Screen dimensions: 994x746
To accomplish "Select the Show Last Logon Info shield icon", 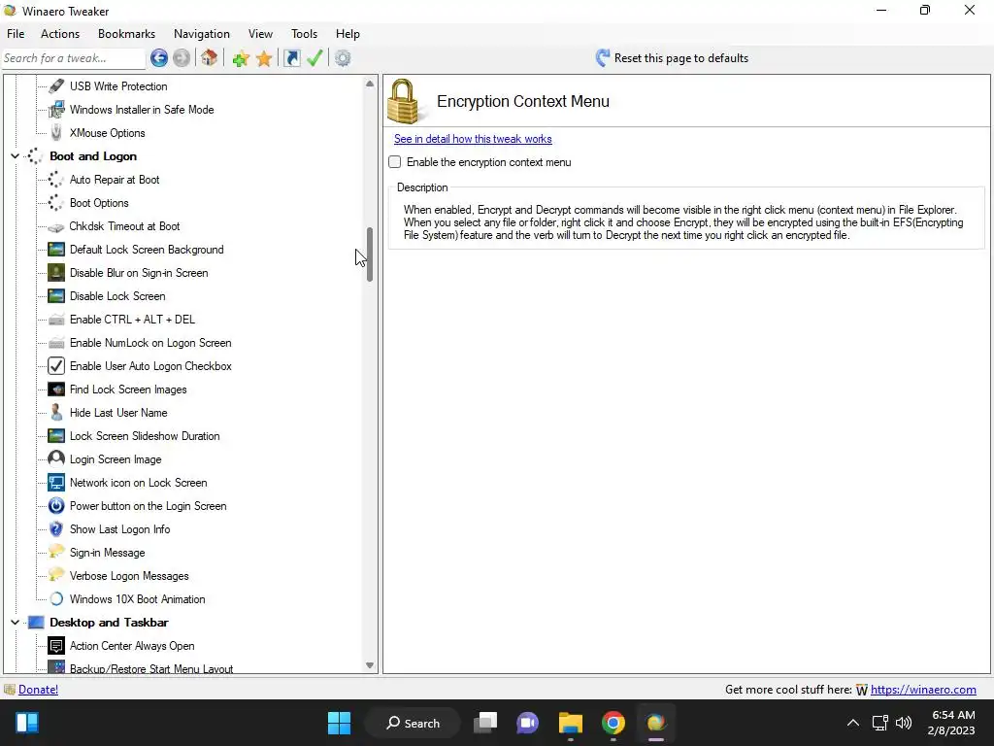I will point(56,529).
